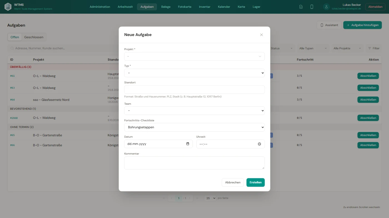Open the Kalender menu item
Screen dimensions: 389x218
[x=224, y=7]
